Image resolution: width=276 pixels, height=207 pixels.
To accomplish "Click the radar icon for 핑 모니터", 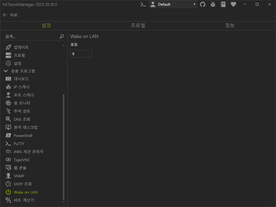I will click(8, 103).
